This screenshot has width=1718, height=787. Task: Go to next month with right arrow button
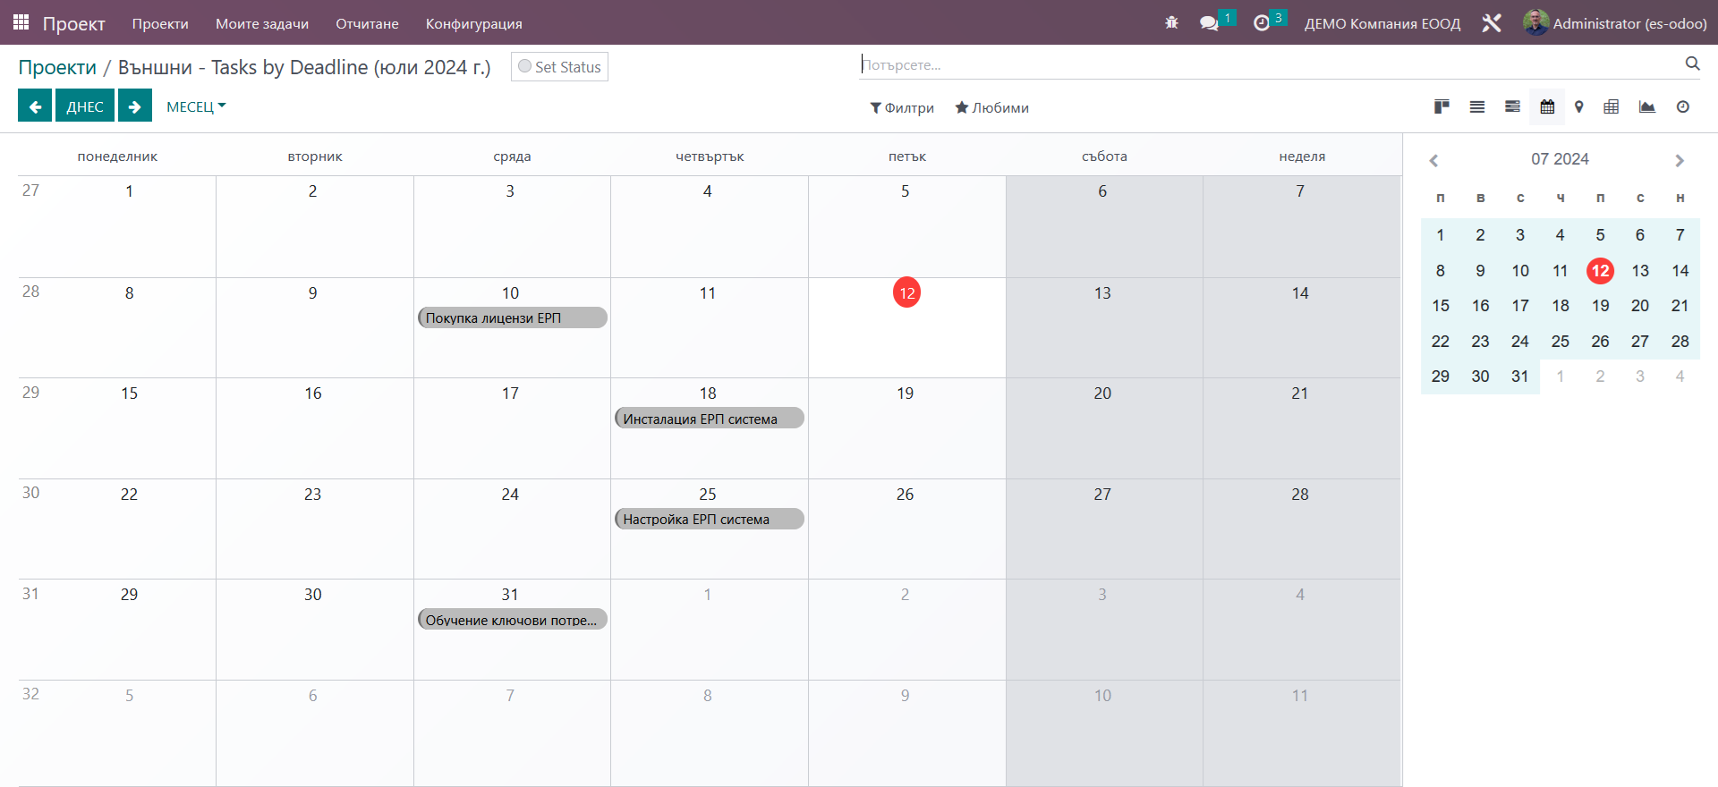pyautogui.click(x=134, y=106)
